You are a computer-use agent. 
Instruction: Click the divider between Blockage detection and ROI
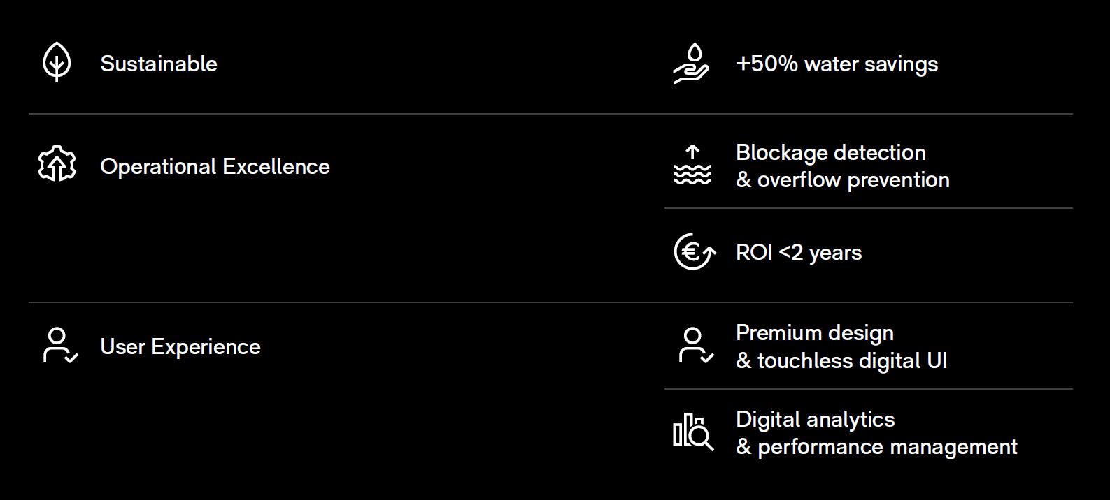[x=868, y=208]
